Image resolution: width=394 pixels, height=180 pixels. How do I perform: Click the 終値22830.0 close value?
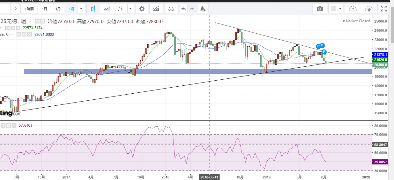click(x=149, y=22)
